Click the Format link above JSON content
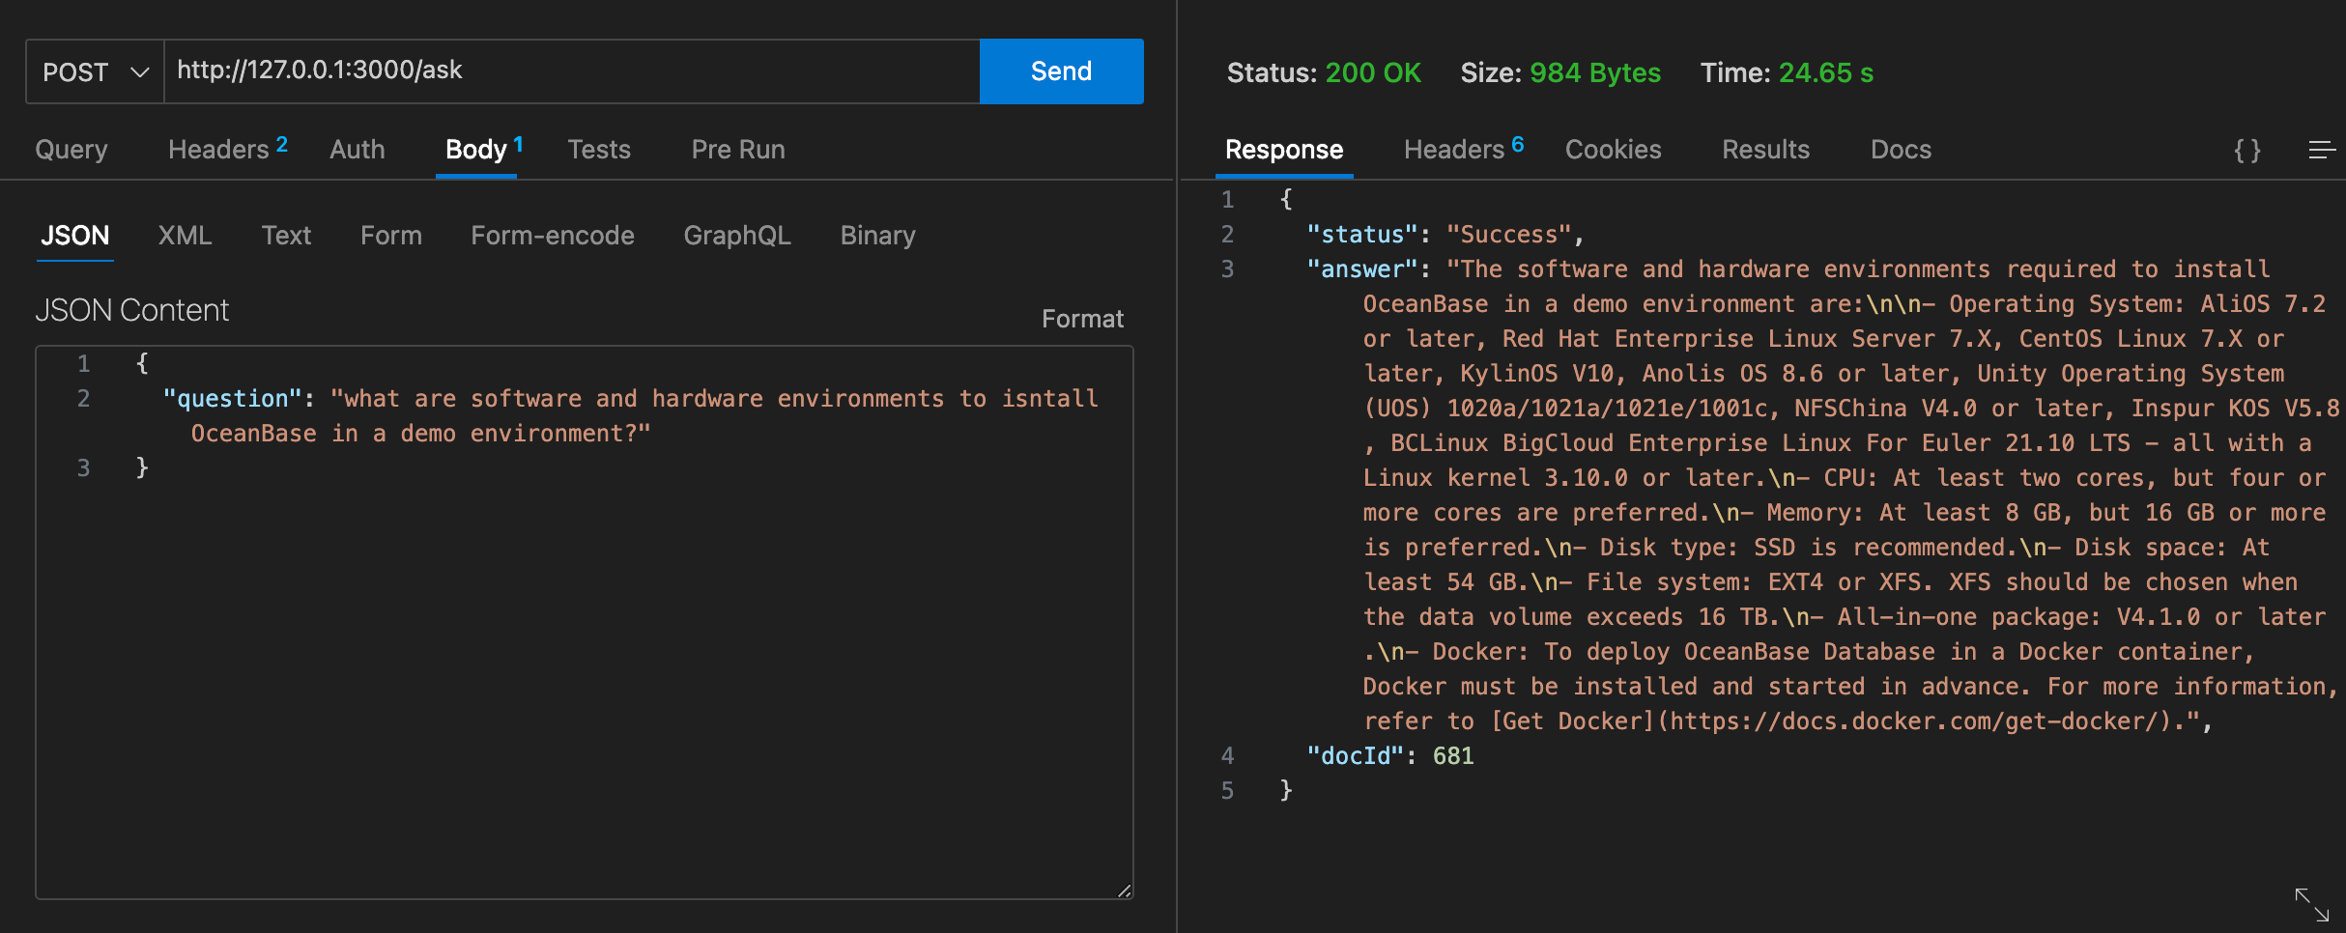The width and height of the screenshot is (2346, 933). pos(1081,319)
